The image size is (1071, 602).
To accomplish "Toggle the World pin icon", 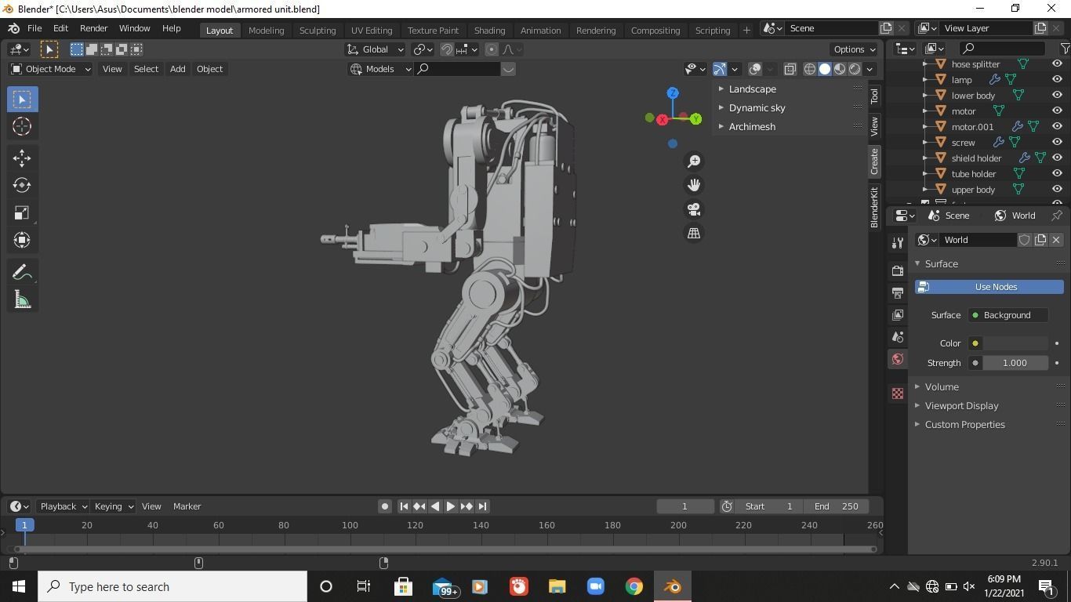I will tap(1057, 216).
